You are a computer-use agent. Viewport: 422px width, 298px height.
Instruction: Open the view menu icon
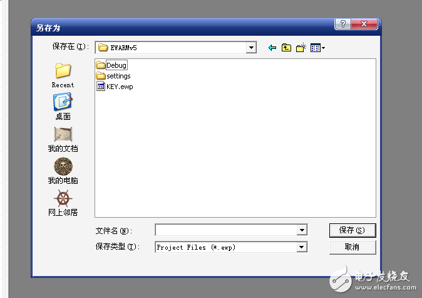tap(317, 48)
